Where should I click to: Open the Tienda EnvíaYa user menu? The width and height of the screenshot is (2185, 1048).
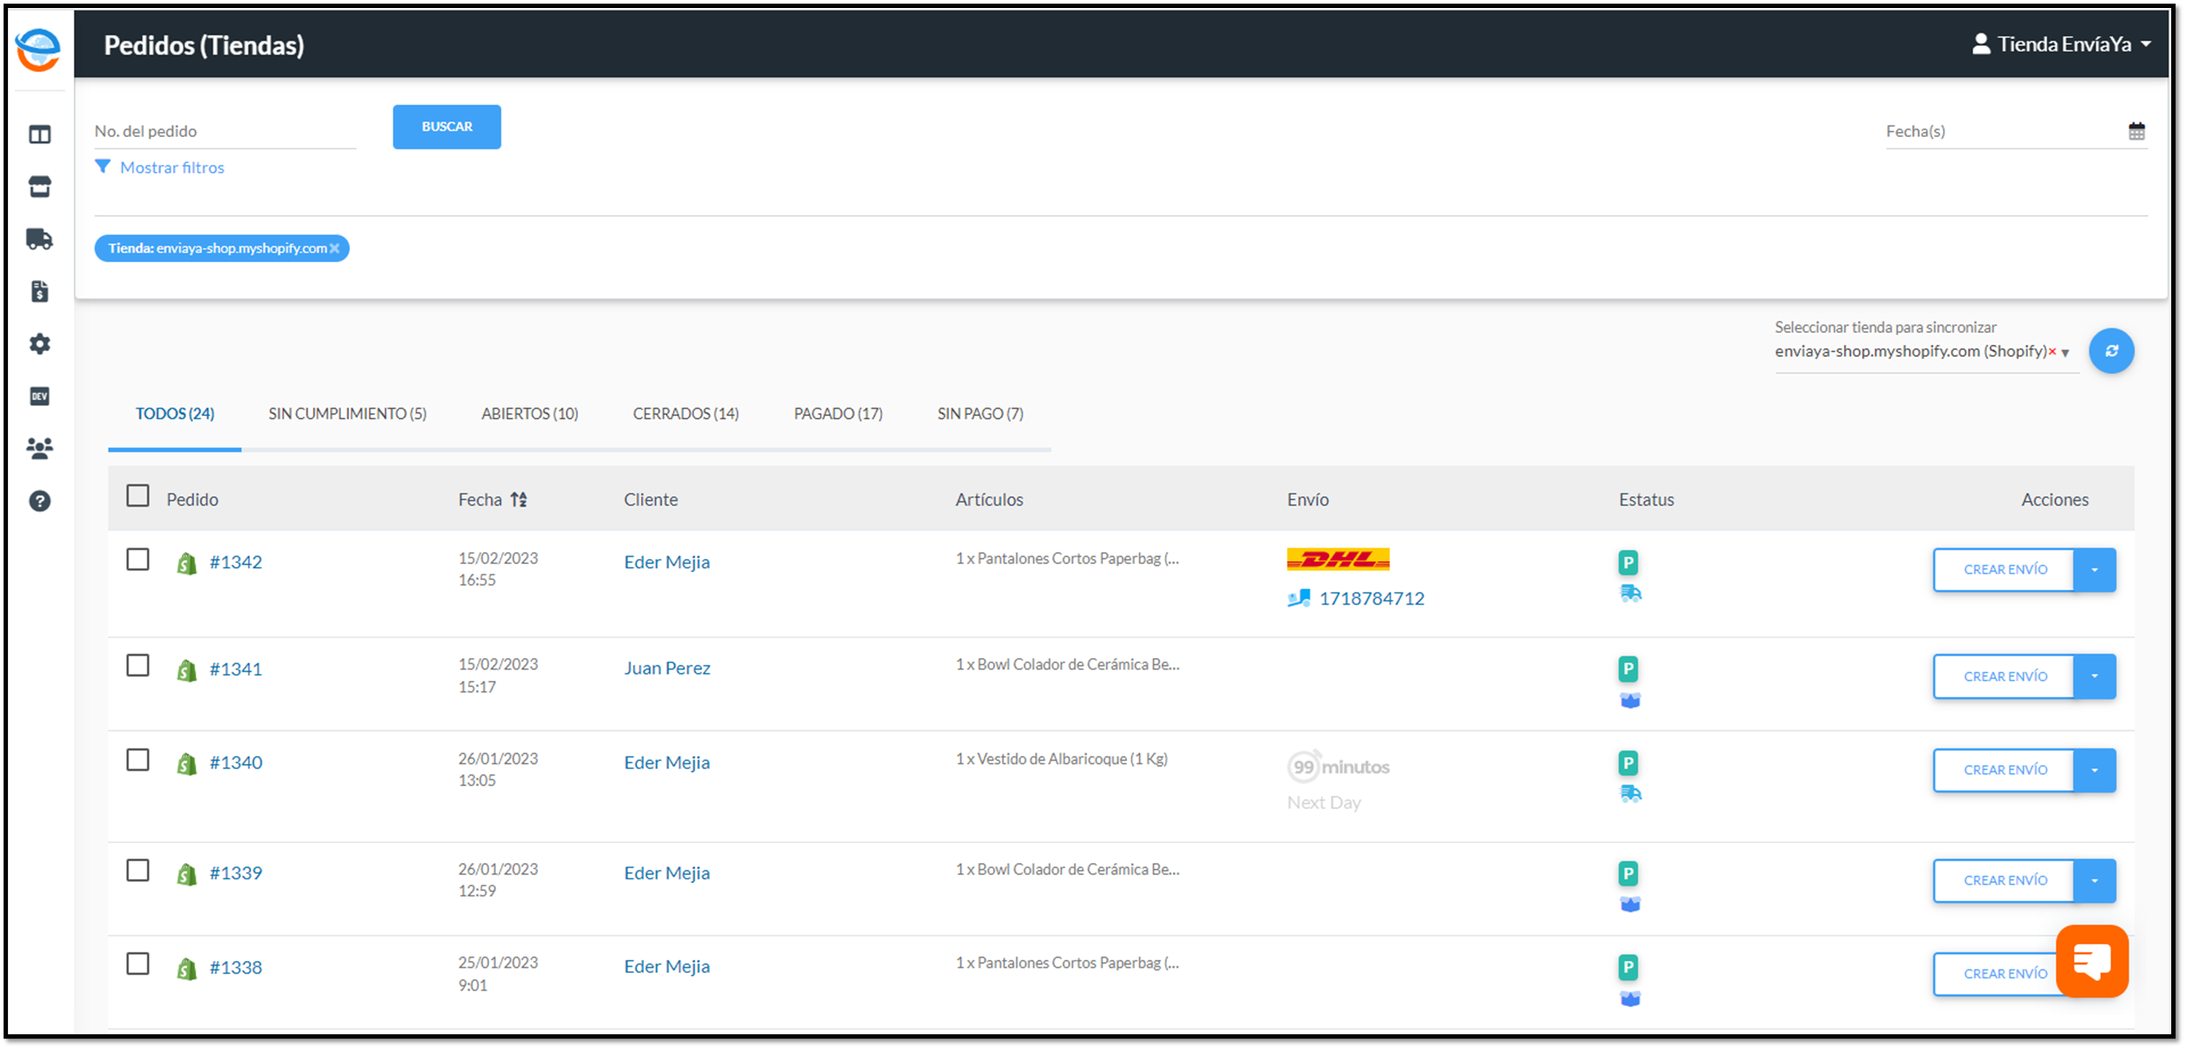coord(2061,44)
